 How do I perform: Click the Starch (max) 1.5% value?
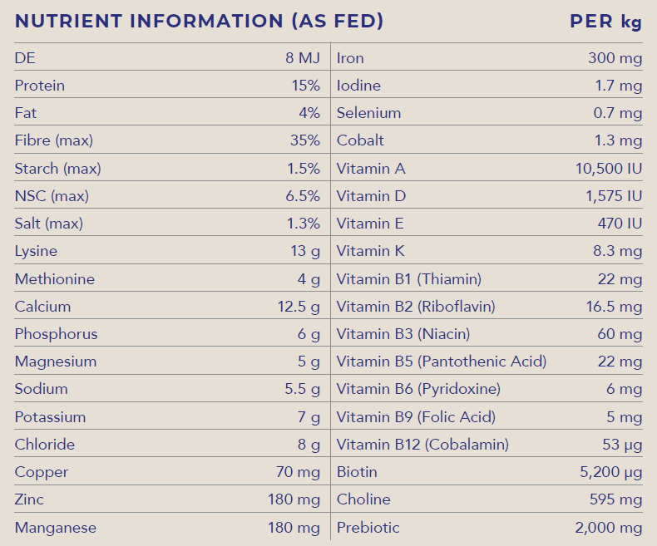pyautogui.click(x=303, y=169)
